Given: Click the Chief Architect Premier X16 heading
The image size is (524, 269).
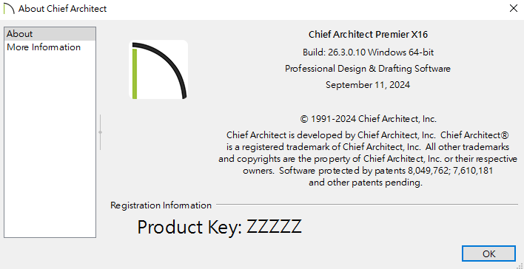Looking at the screenshot, I should click(368, 35).
